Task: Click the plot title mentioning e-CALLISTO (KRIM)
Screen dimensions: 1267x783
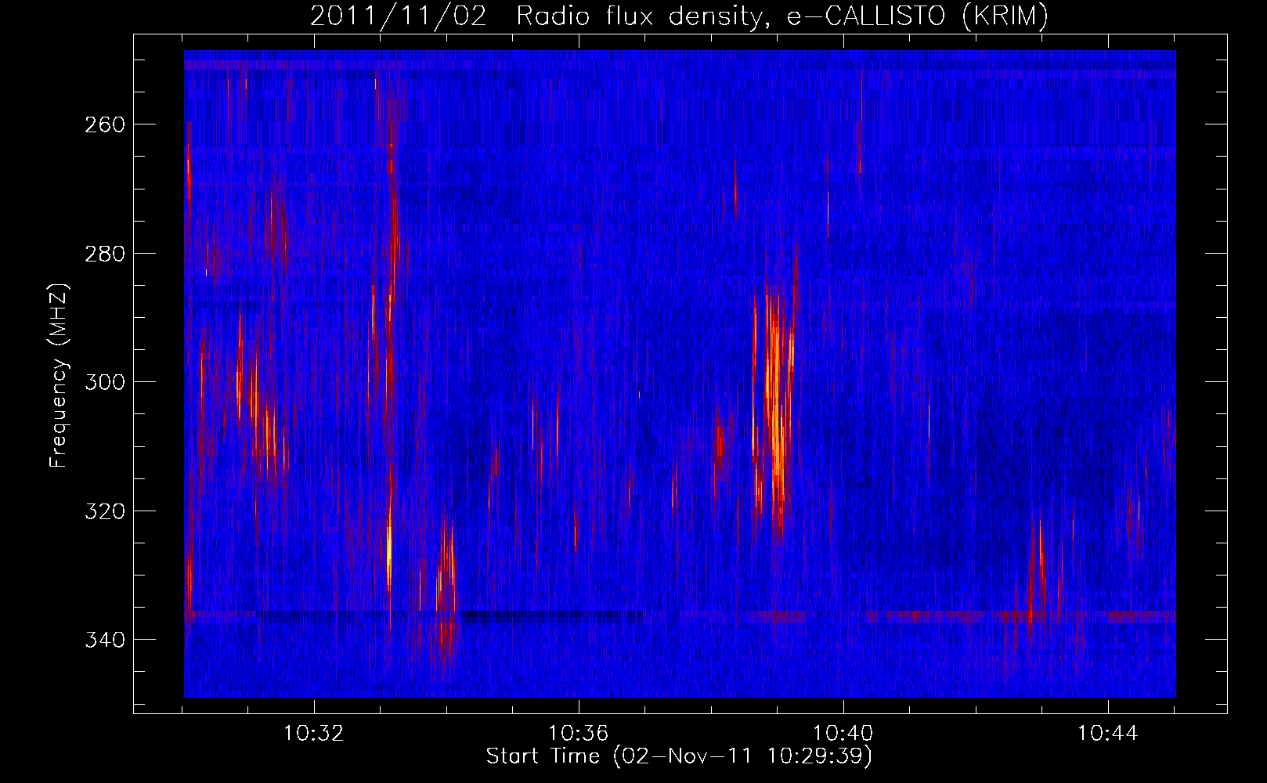Action: point(679,16)
